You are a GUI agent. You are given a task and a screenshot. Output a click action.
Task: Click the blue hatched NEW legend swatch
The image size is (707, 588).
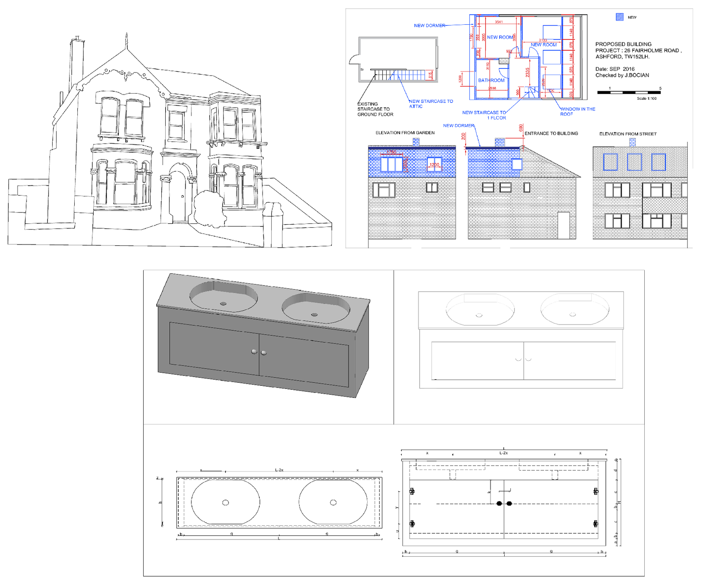coord(620,17)
